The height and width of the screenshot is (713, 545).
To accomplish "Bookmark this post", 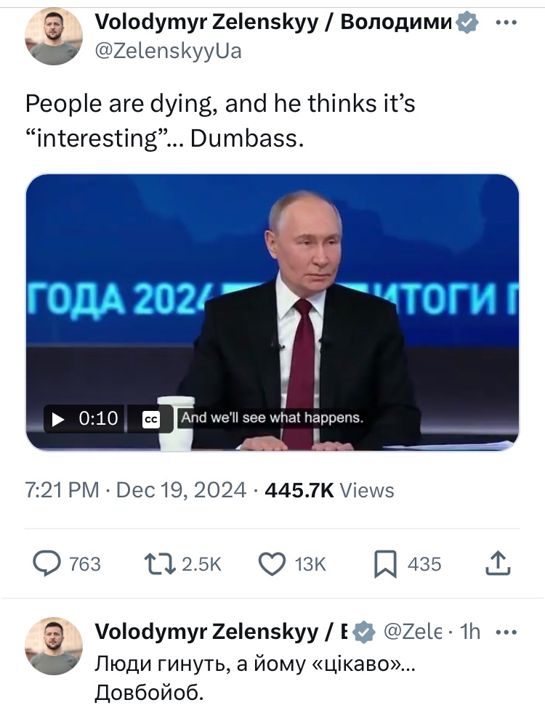I will [385, 564].
